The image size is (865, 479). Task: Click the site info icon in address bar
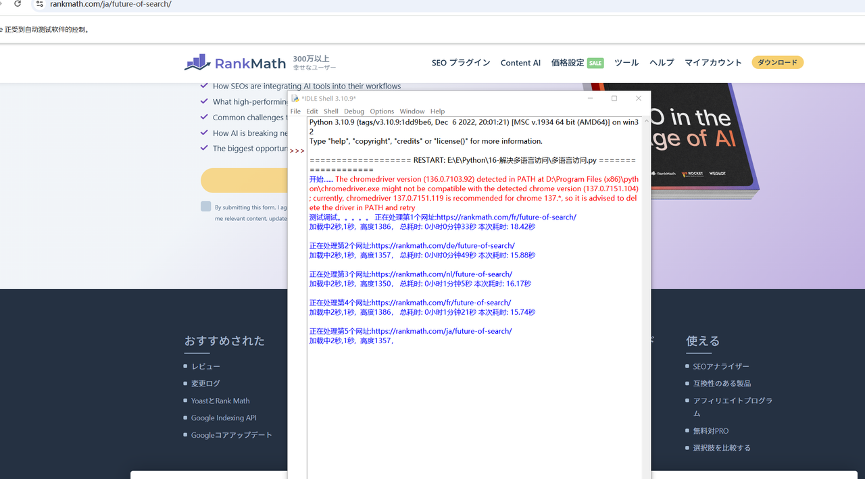(x=39, y=4)
